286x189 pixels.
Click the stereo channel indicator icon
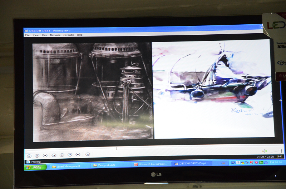tap(280, 156)
